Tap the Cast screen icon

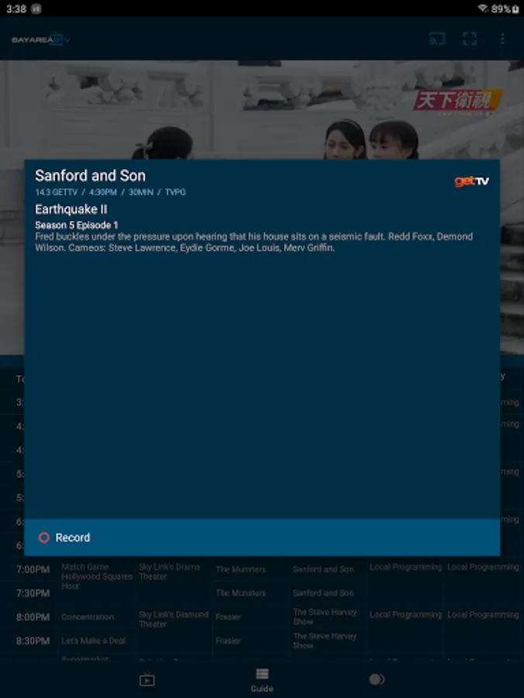pos(436,39)
